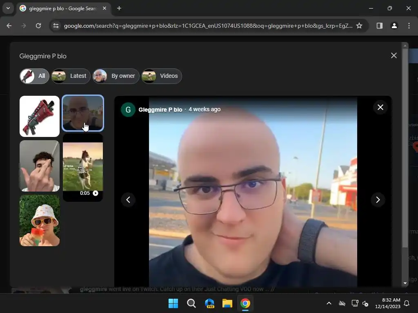
Task: Reload the Google search page
Action: pos(38,26)
